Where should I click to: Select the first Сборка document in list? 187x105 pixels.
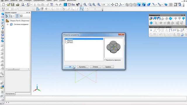84,39
